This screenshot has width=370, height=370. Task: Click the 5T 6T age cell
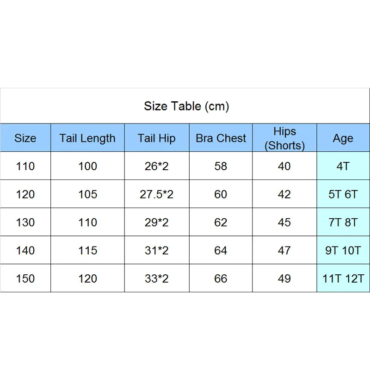343,194
